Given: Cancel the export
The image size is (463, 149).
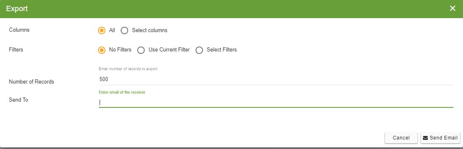Looking at the screenshot, I should pos(401,138).
